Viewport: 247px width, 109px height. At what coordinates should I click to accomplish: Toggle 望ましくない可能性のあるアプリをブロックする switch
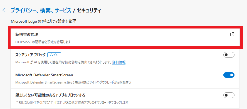coord(229,95)
